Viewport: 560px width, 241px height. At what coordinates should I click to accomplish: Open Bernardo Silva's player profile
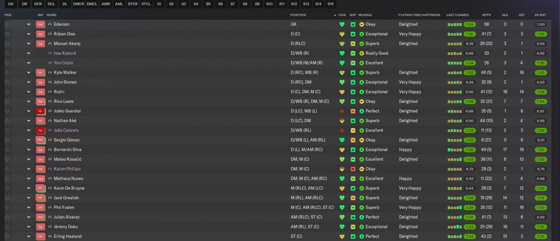click(x=67, y=149)
